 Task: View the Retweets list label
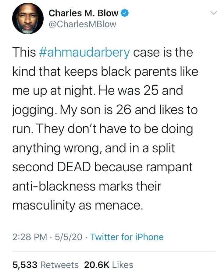click(60, 265)
